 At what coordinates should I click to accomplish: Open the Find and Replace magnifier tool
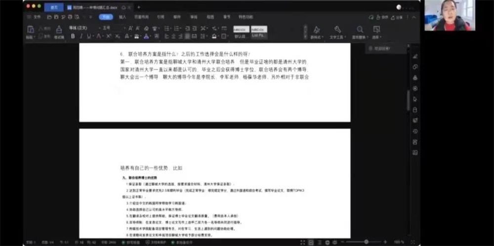tap(360, 30)
